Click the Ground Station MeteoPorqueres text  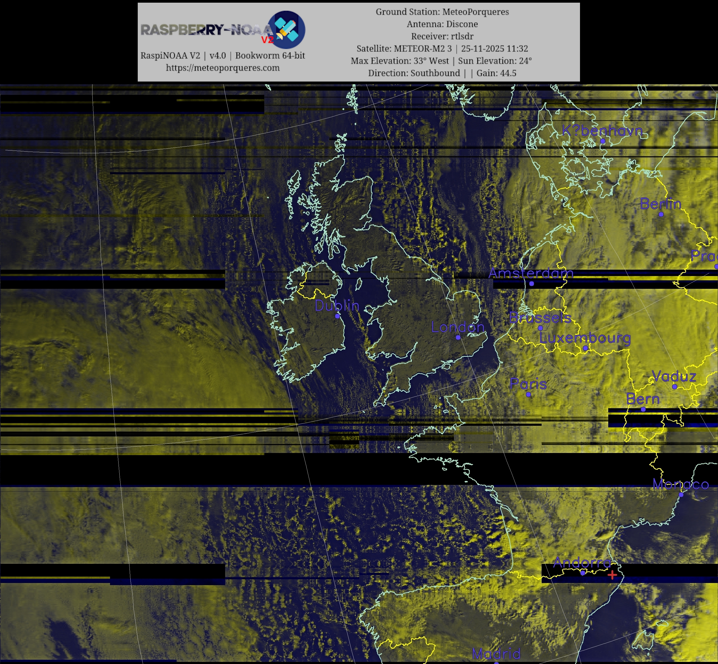point(442,12)
